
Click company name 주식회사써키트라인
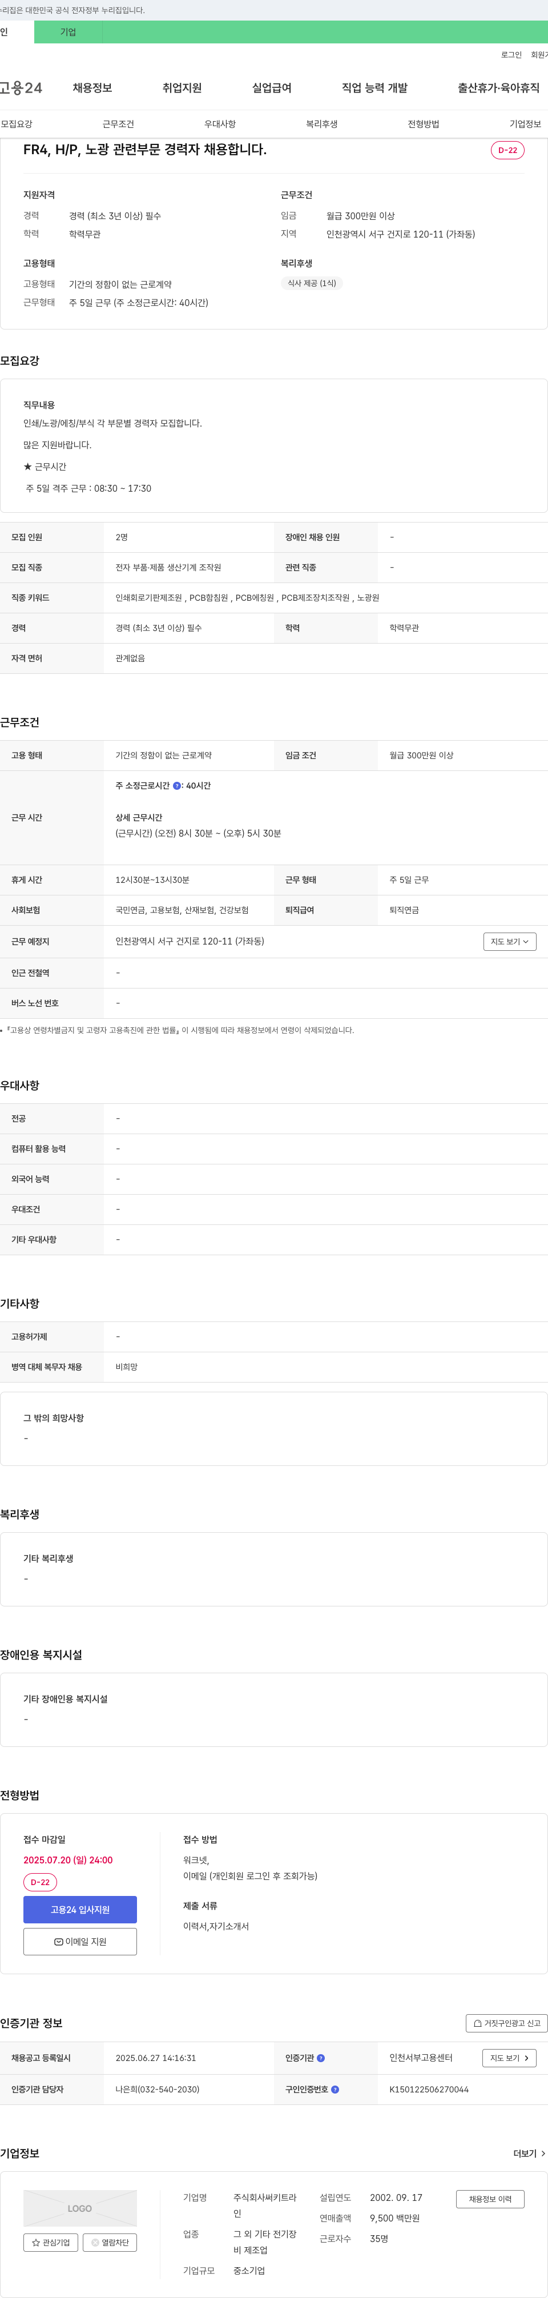pyautogui.click(x=265, y=2205)
